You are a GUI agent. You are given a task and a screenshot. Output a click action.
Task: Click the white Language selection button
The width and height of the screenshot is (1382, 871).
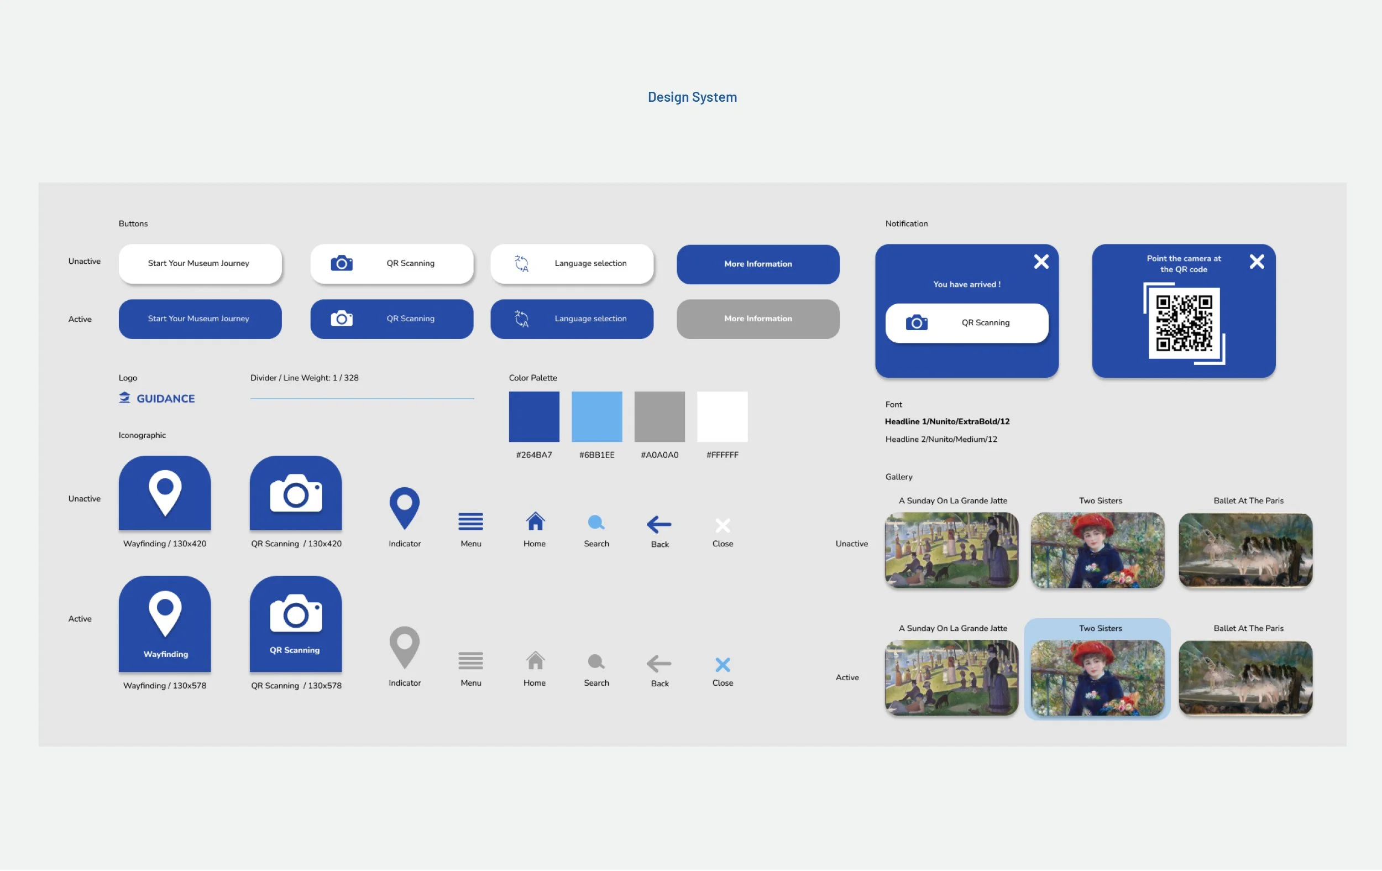pos(572,264)
